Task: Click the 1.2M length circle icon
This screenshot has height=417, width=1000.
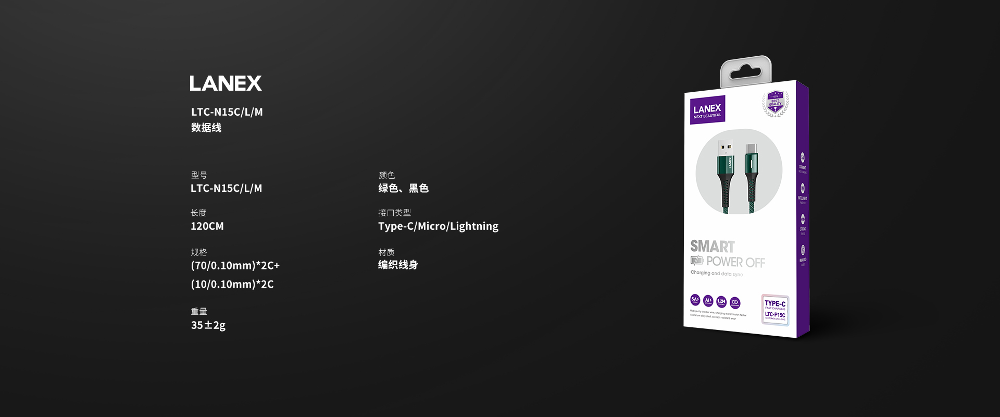Action: point(721,301)
